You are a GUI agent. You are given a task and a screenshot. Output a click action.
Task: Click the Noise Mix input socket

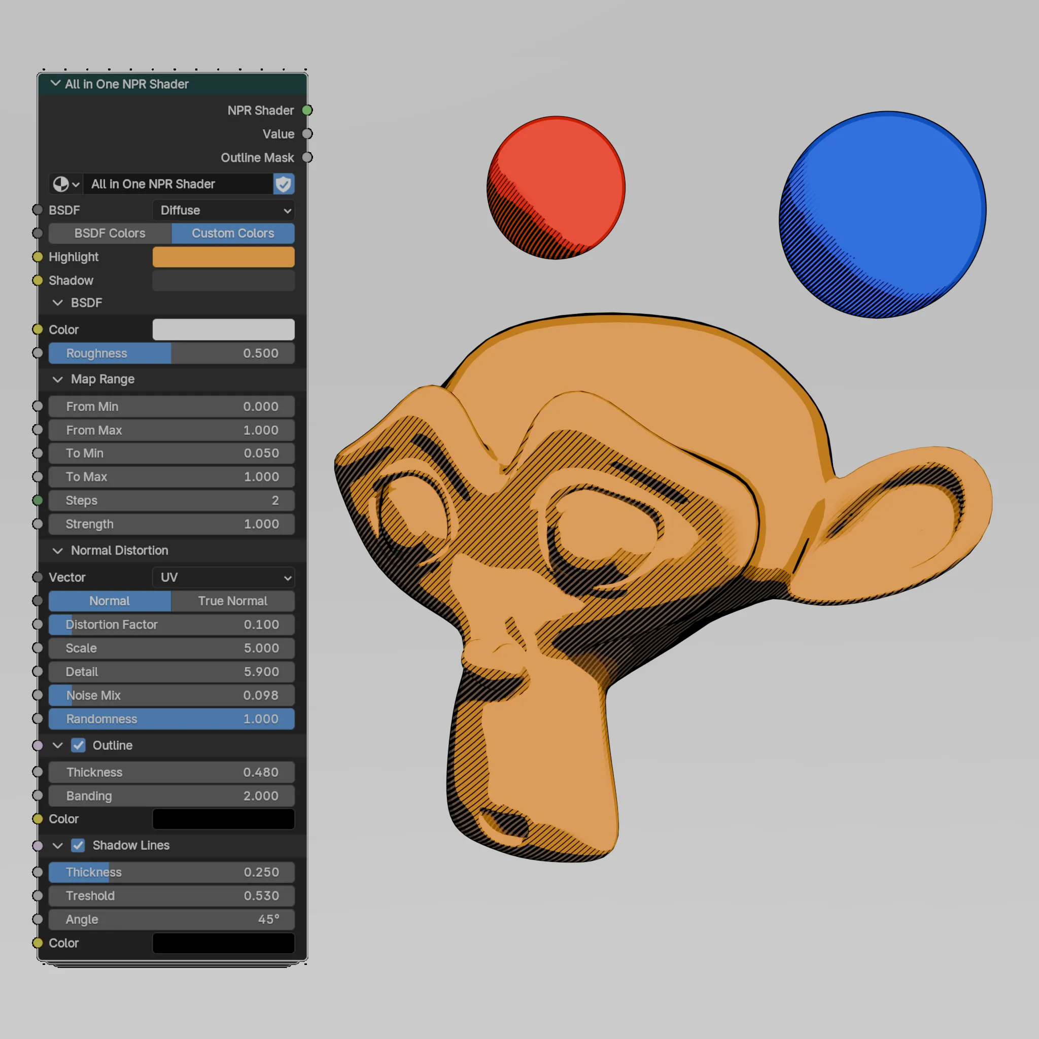38,696
